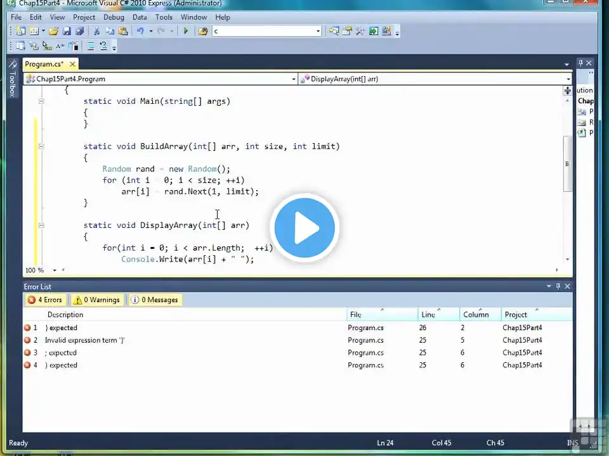This screenshot has height=456, width=609.
Task: Toggle the 0 Messages filter
Action: 155,300
